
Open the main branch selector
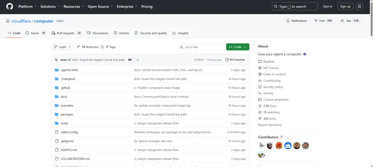point(63,47)
